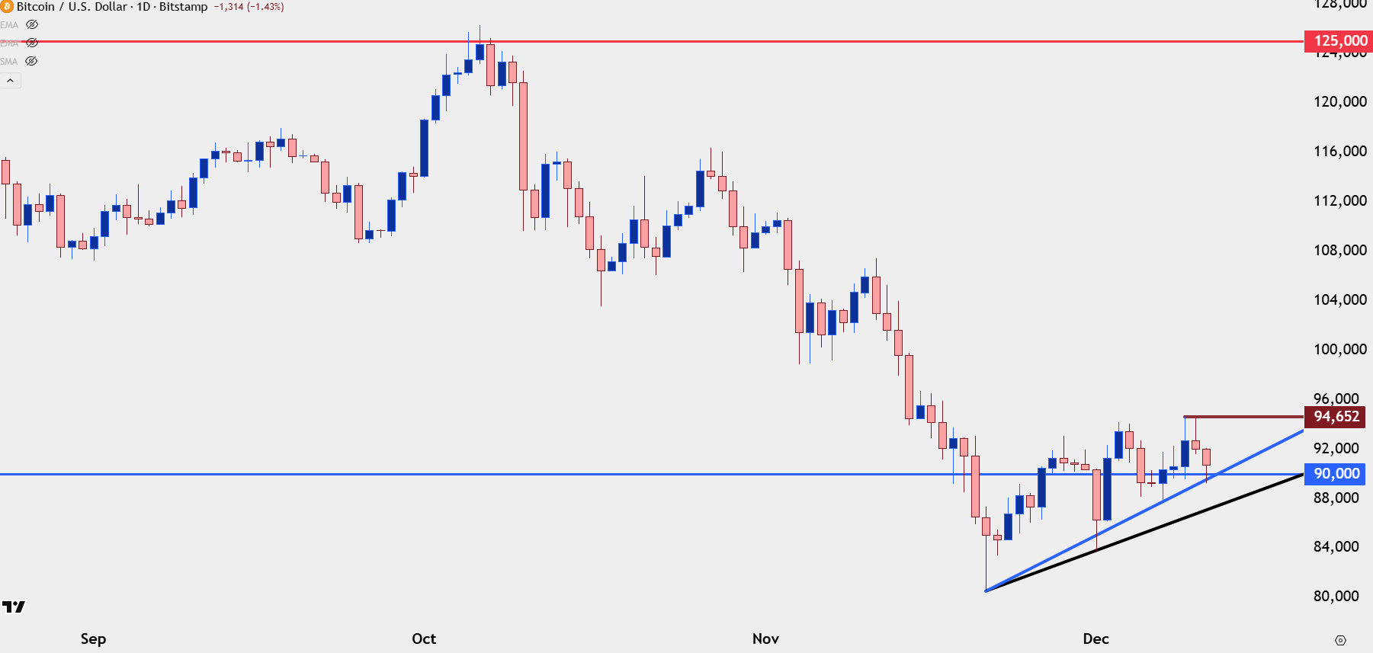Click the Oct label on time axis

[424, 639]
